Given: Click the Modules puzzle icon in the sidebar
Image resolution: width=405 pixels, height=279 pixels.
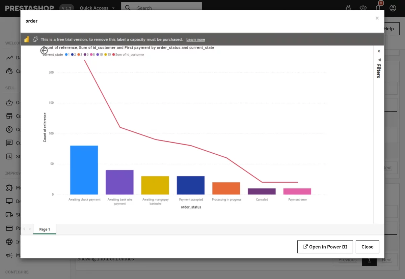Looking at the screenshot, I should [x=9, y=188].
